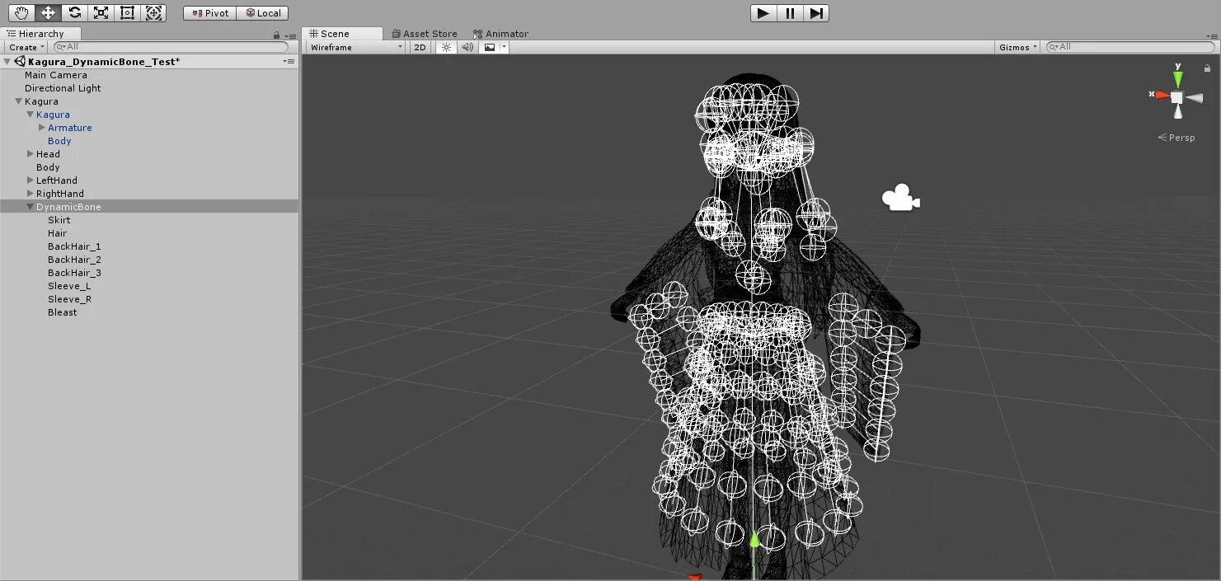
Task: Open the Gizmos dropdown
Action: 1018,47
